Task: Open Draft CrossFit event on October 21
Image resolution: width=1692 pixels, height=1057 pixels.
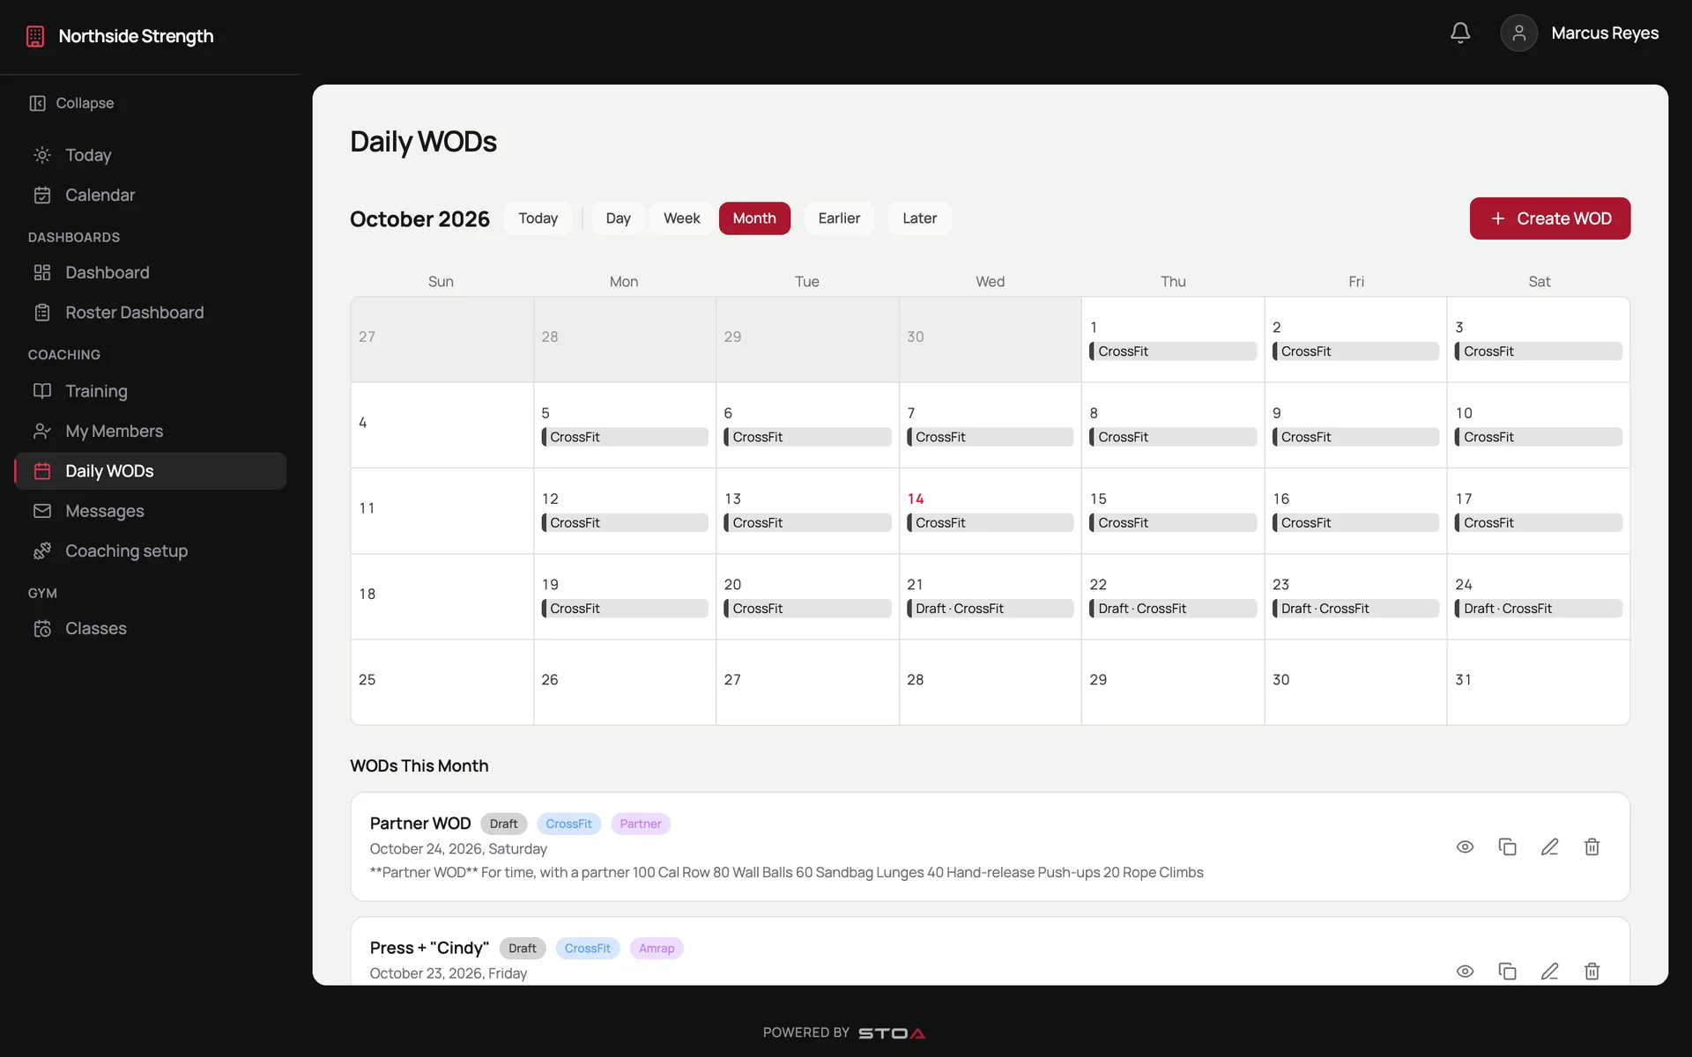Action: pyautogui.click(x=990, y=609)
